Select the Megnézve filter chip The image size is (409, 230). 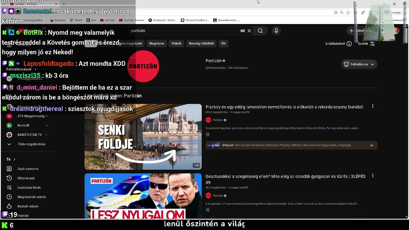tap(157, 43)
